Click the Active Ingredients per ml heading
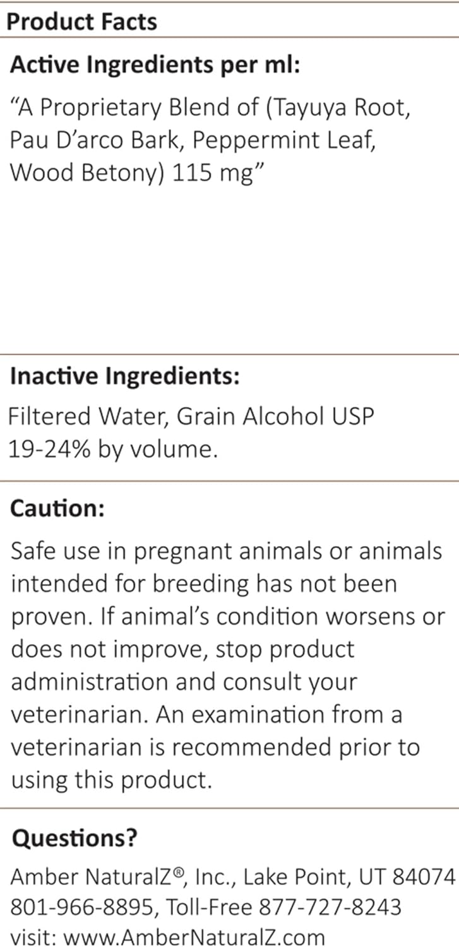The width and height of the screenshot is (459, 947). 155,65
